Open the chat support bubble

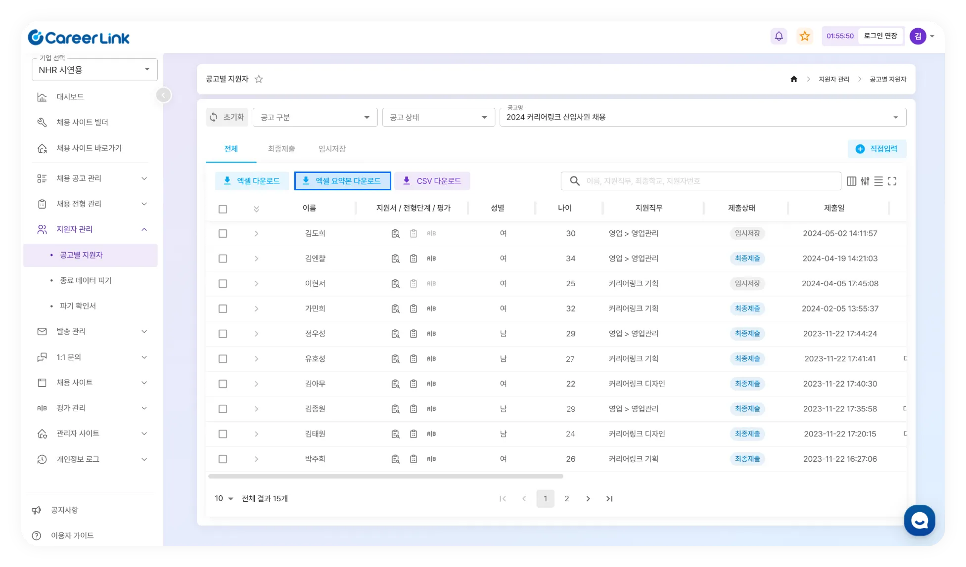(x=919, y=520)
